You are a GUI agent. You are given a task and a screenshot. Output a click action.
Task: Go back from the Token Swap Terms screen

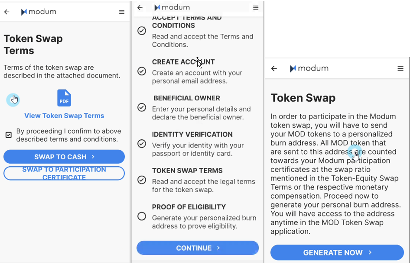pos(7,12)
